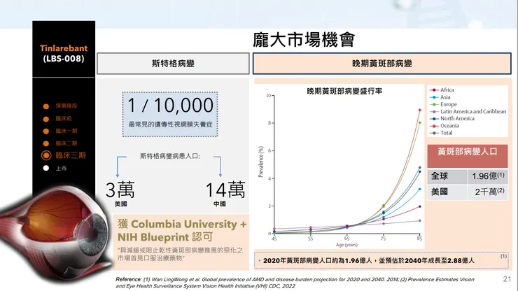Click the 2020年黃斑部病變人口 summary sentence

[x=369, y=261]
